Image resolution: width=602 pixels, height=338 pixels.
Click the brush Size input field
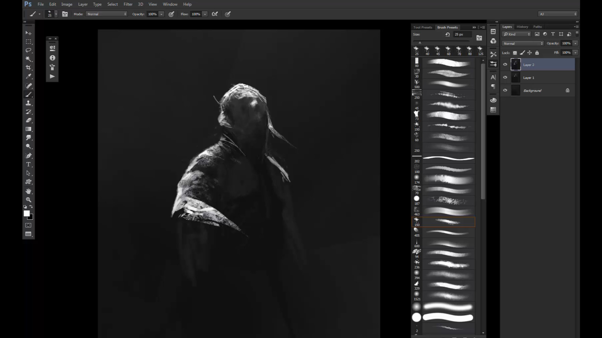(x=462, y=34)
